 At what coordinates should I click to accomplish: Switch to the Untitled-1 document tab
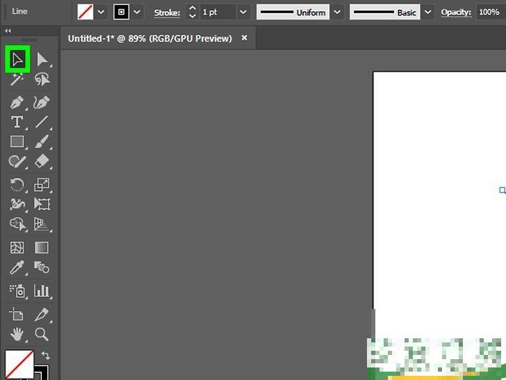(149, 38)
